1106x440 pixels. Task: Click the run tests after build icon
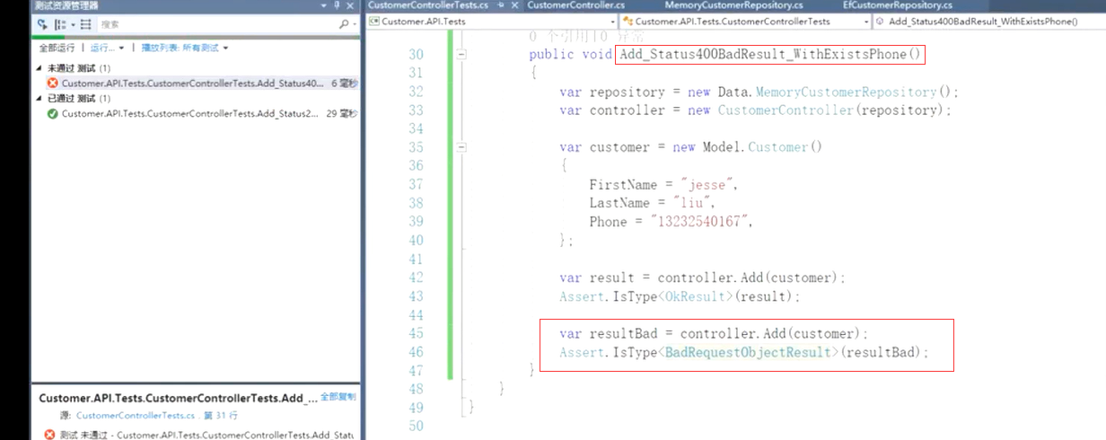42,24
